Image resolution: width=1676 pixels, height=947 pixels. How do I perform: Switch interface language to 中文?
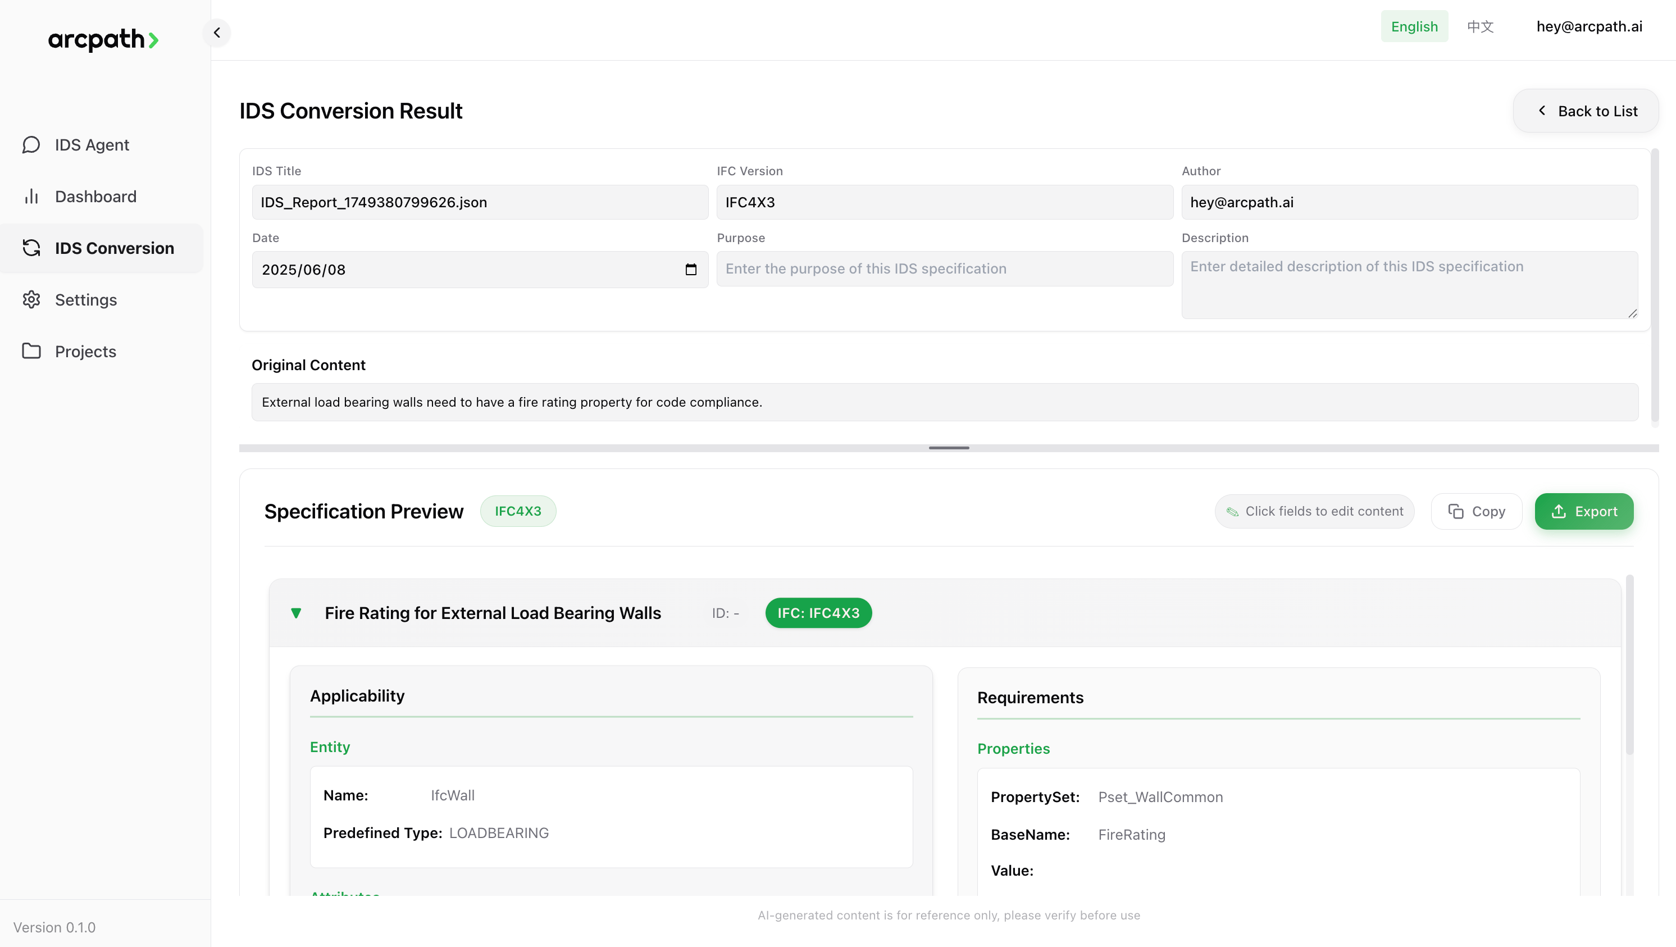click(x=1479, y=26)
